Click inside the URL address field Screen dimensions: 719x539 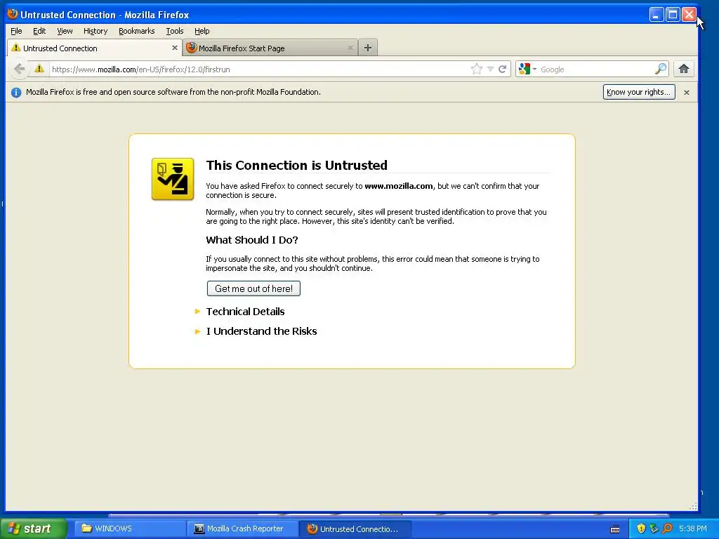pos(260,69)
